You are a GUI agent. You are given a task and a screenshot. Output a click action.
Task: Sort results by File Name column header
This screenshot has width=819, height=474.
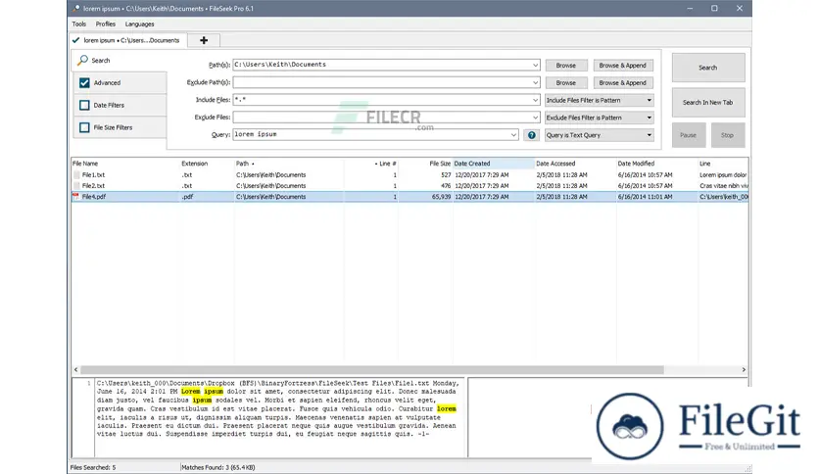(x=125, y=164)
